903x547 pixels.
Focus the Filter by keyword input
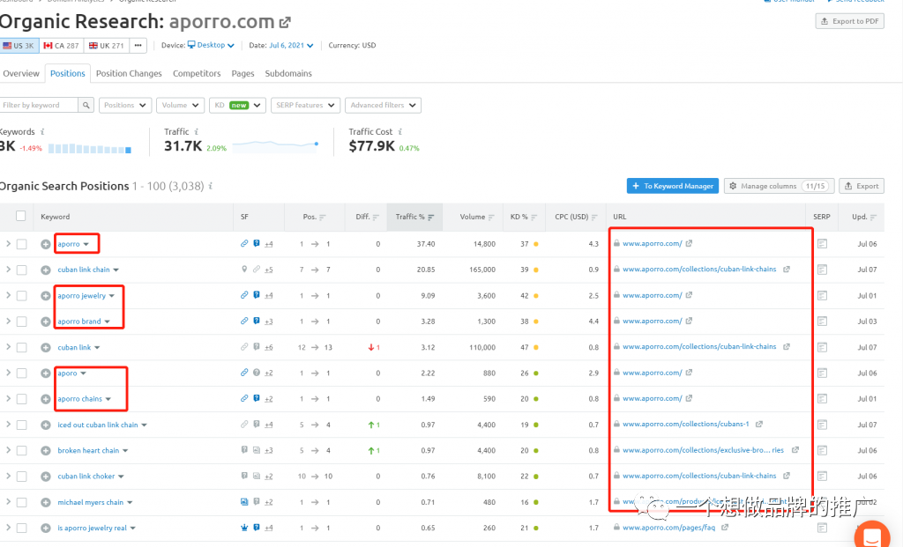tap(39, 105)
